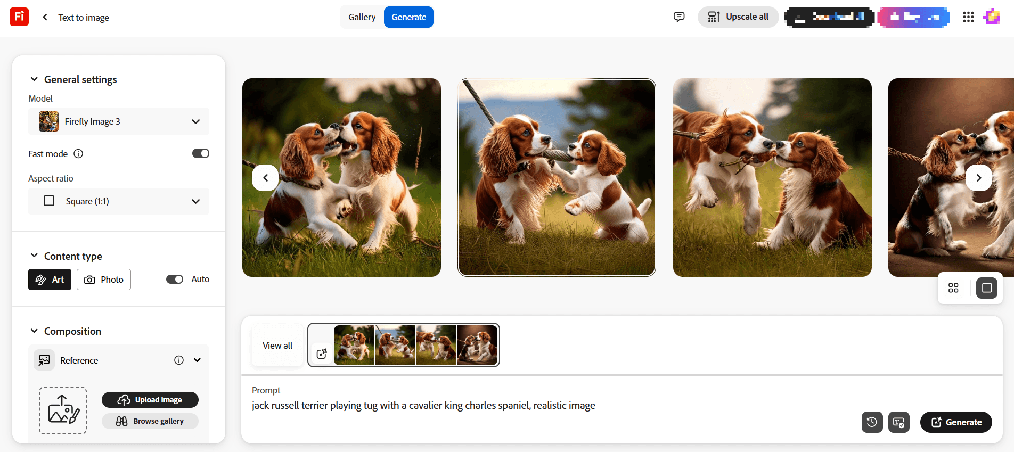Viewport: 1014px width, 452px height.
Task: Click the Text to image title
Action: pyautogui.click(x=84, y=18)
